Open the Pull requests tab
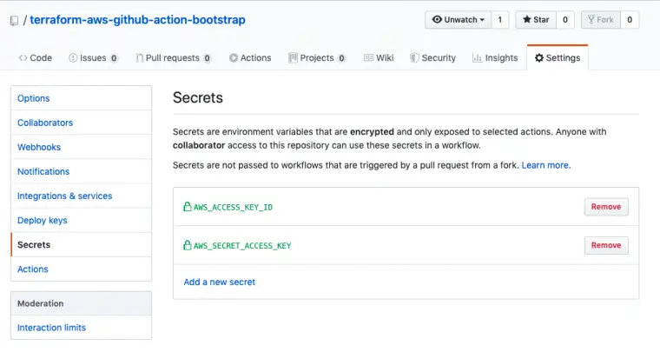The width and height of the screenshot is (660, 352). (x=173, y=58)
